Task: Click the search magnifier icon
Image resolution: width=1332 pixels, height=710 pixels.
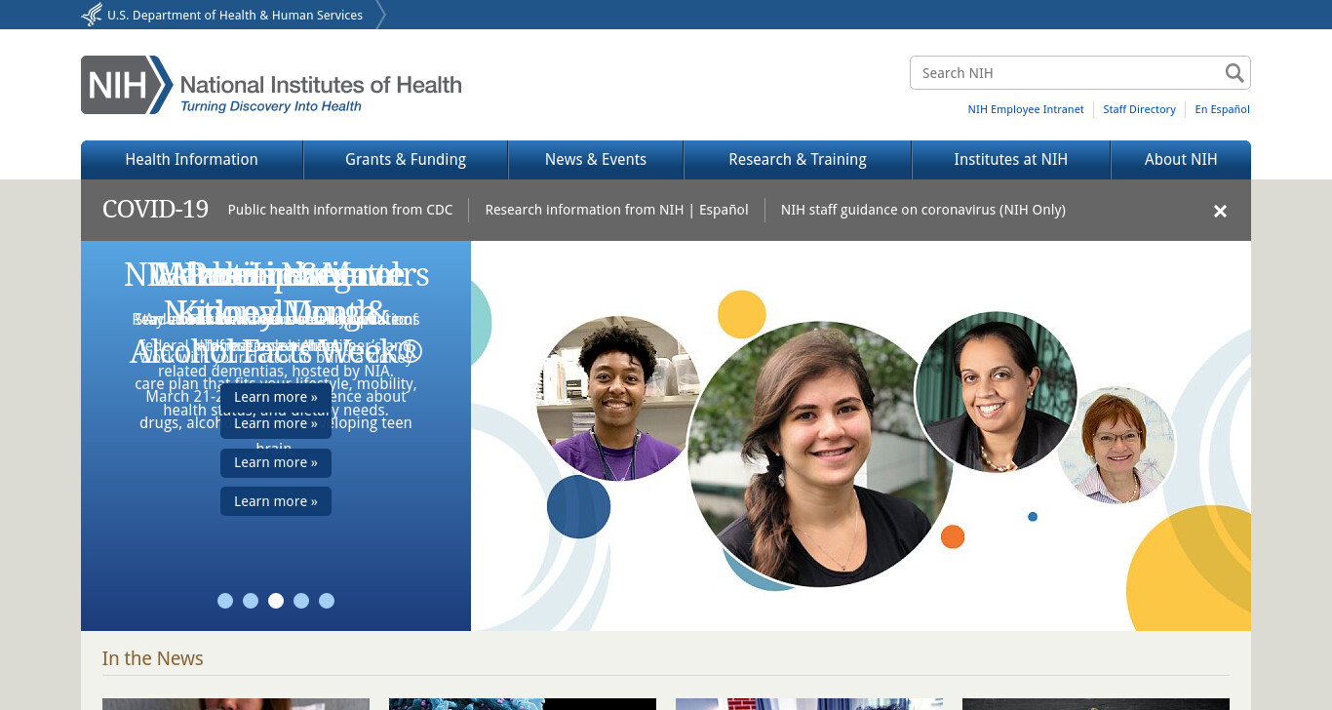Action: [x=1234, y=73]
